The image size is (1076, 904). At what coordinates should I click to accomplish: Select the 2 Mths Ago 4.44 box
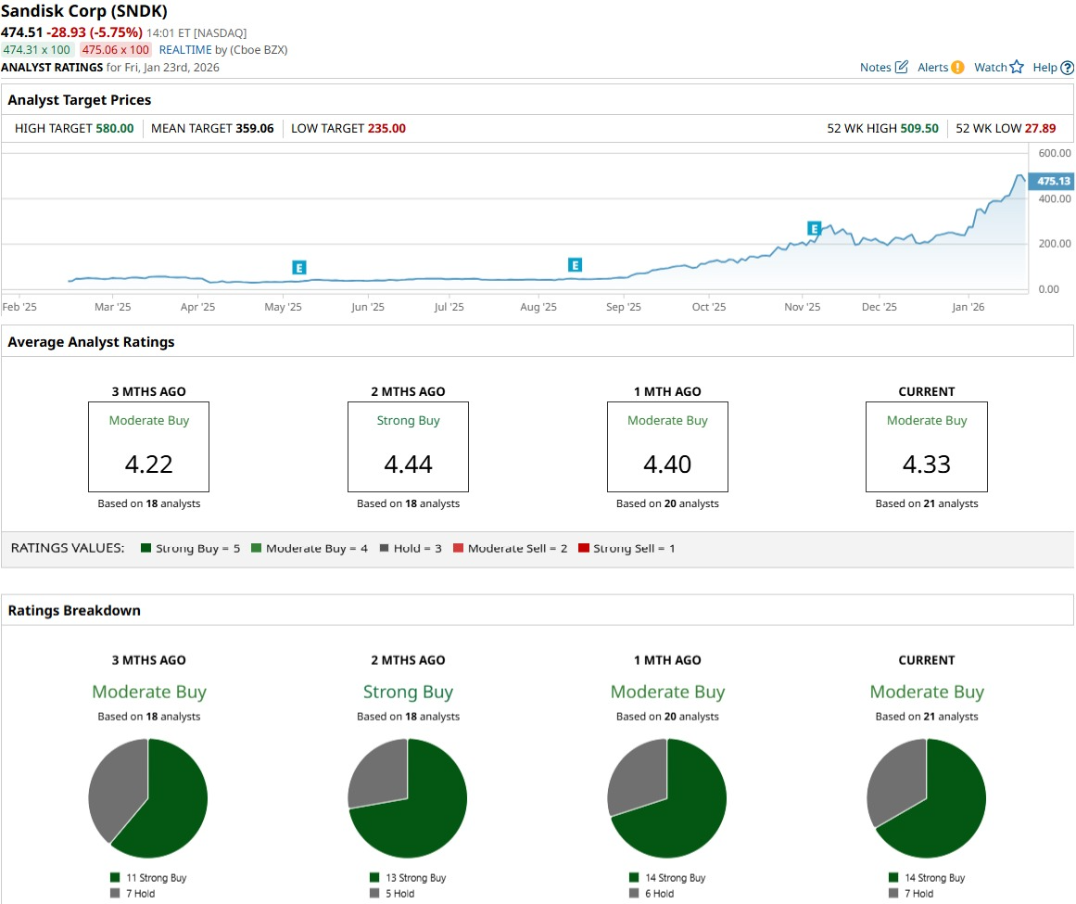409,447
